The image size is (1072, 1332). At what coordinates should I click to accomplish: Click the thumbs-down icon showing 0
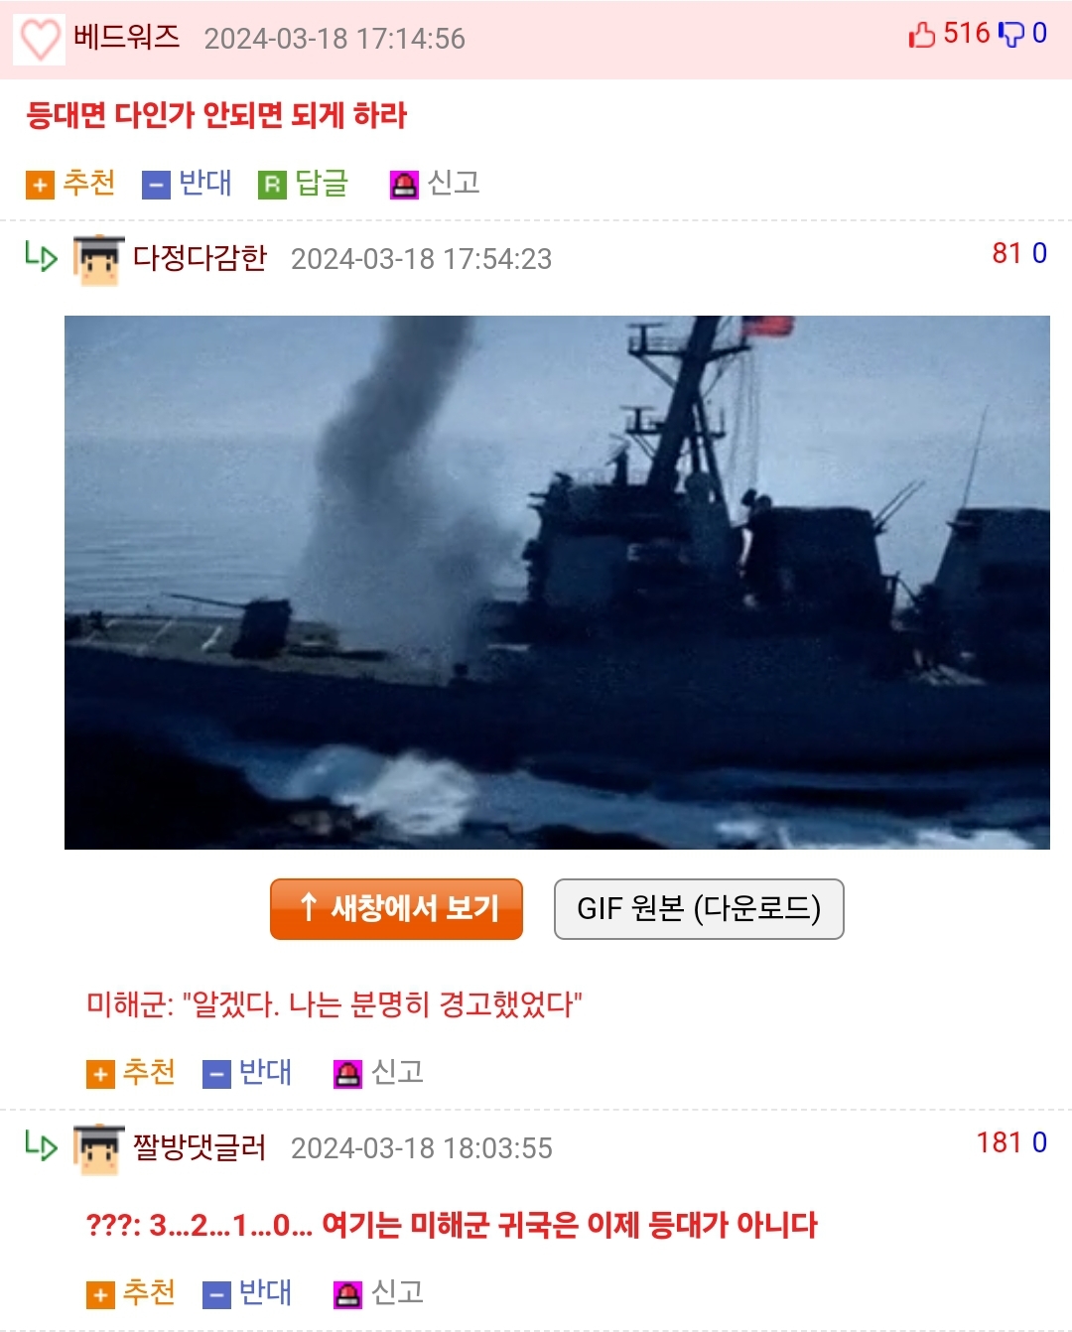1010,35
